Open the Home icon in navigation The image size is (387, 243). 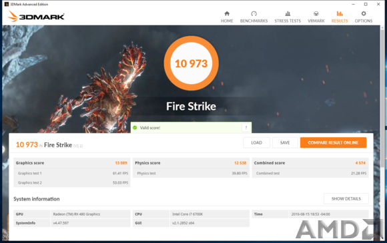(227, 13)
